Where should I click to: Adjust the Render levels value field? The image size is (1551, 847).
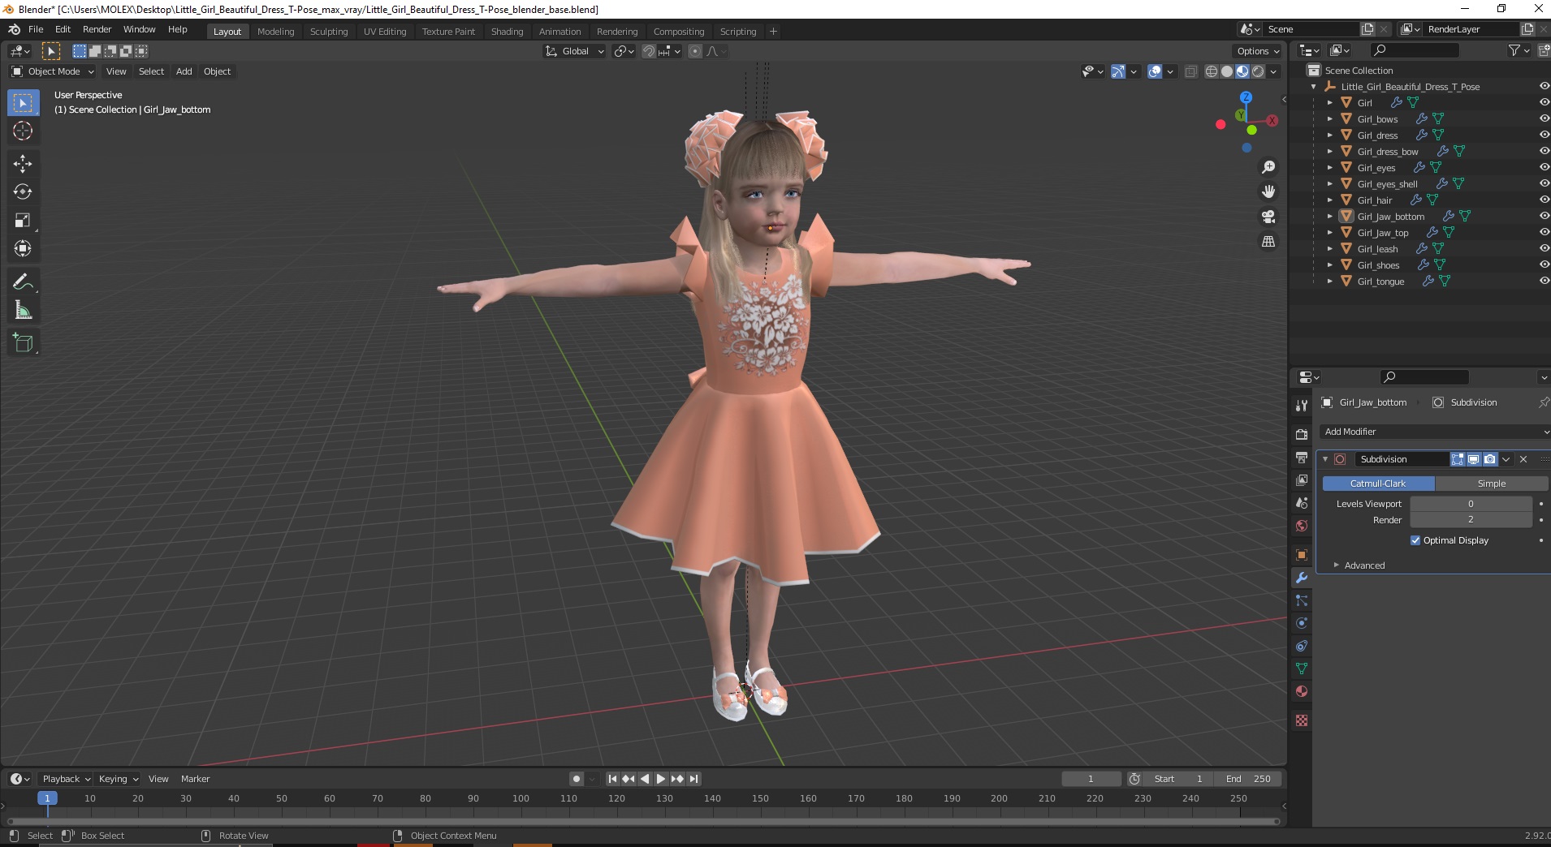[x=1471, y=520]
